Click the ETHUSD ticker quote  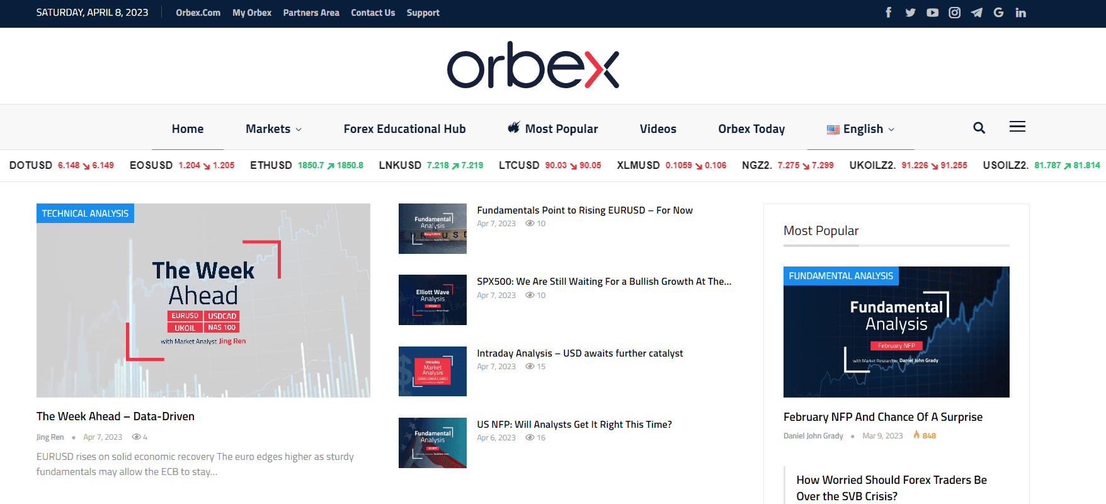(x=307, y=165)
